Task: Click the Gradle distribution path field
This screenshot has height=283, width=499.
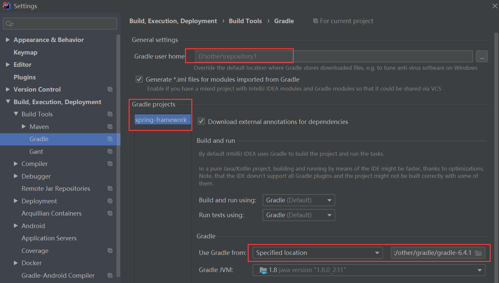Action: (438, 253)
